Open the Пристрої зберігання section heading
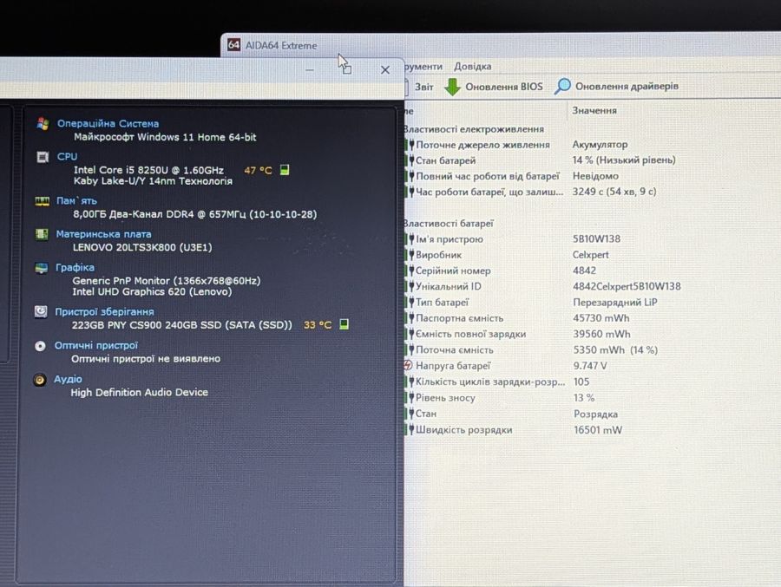 coord(104,311)
